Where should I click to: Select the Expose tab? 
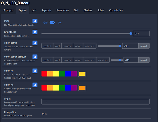(22, 10)
